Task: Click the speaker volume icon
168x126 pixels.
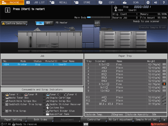Action: [x=156, y=2]
